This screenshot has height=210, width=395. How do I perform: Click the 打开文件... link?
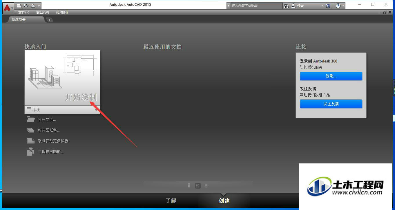(47, 119)
